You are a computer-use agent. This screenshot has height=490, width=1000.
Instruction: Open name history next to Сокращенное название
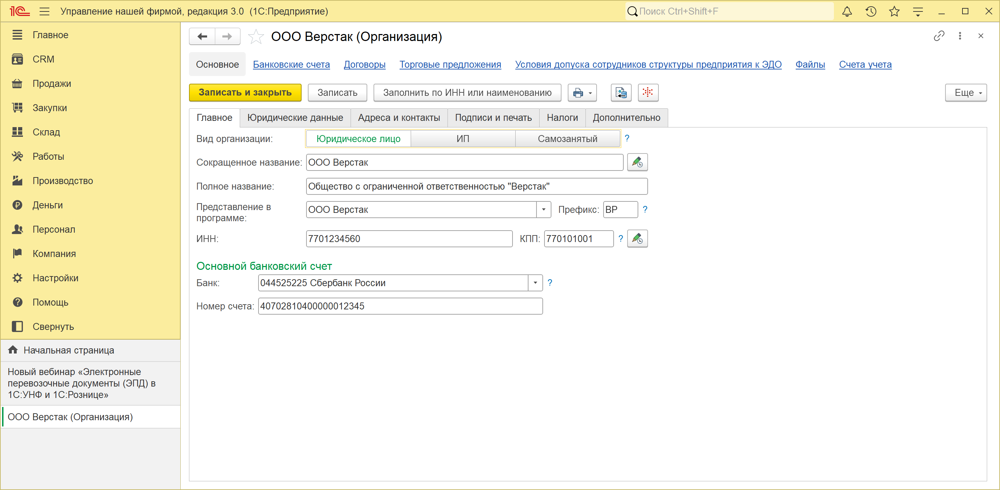coord(637,162)
